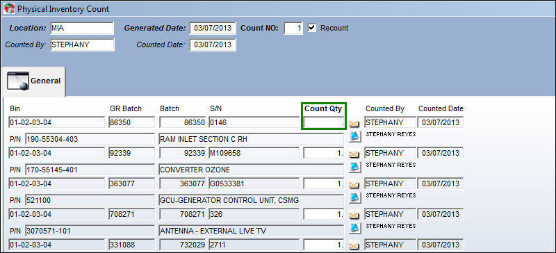Click the Bin column header
Screen dimensions: 556x253
pyautogui.click(x=15, y=108)
